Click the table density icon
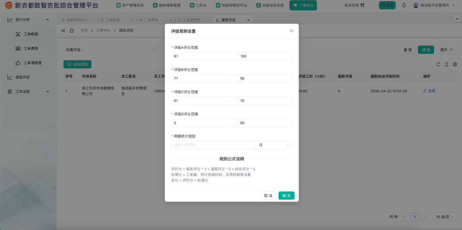 447,64
